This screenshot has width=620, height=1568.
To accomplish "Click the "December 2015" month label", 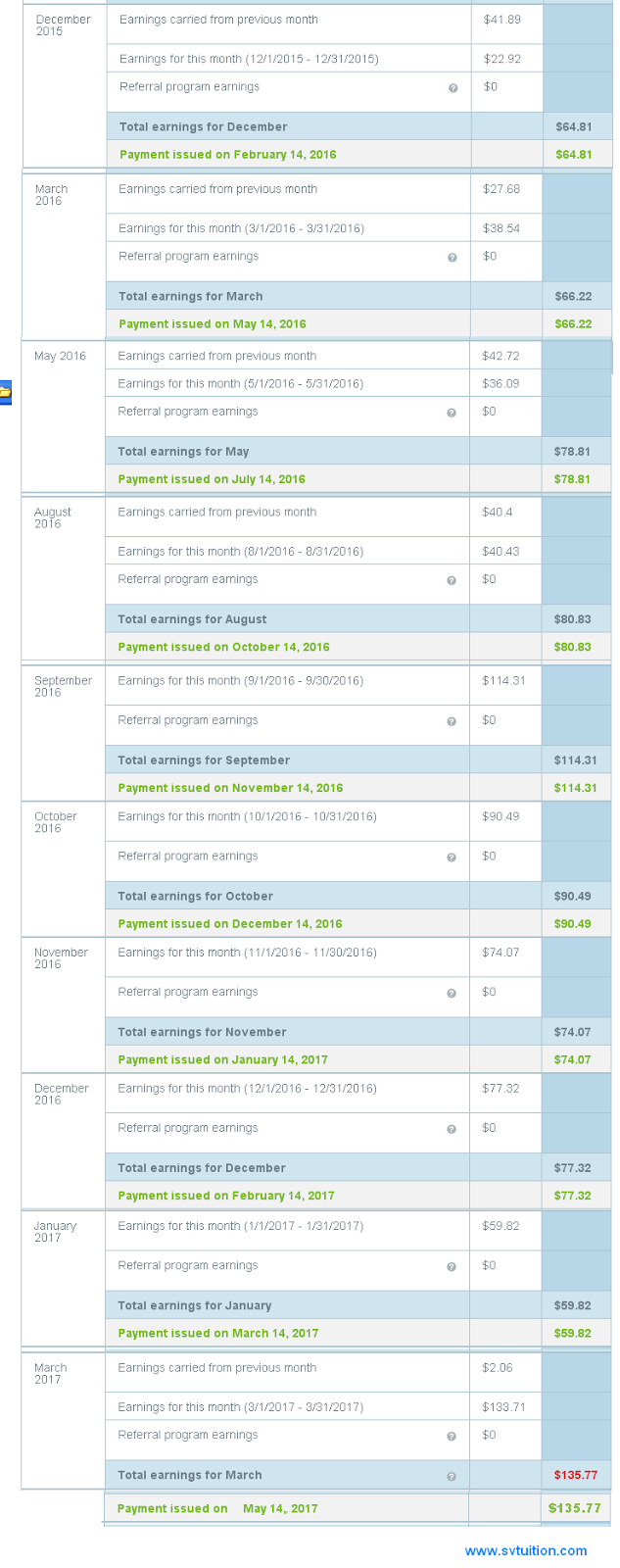I will click(63, 25).
